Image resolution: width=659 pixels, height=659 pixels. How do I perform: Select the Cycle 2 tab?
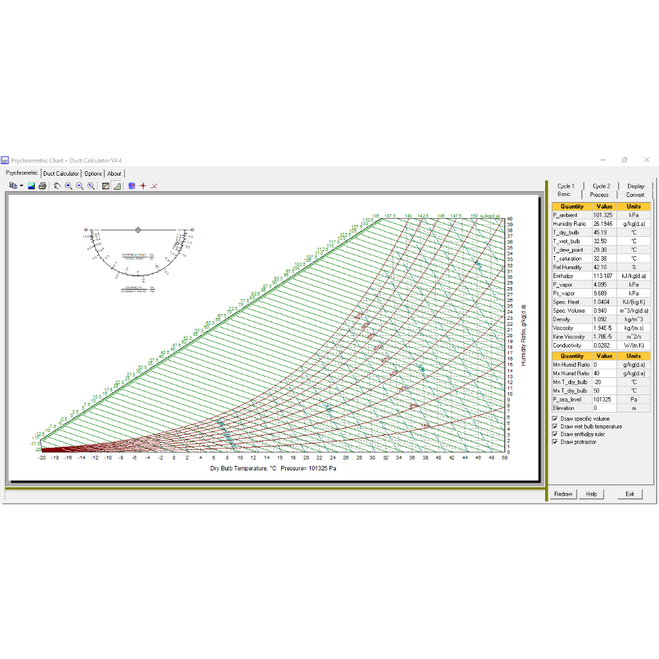click(x=601, y=185)
